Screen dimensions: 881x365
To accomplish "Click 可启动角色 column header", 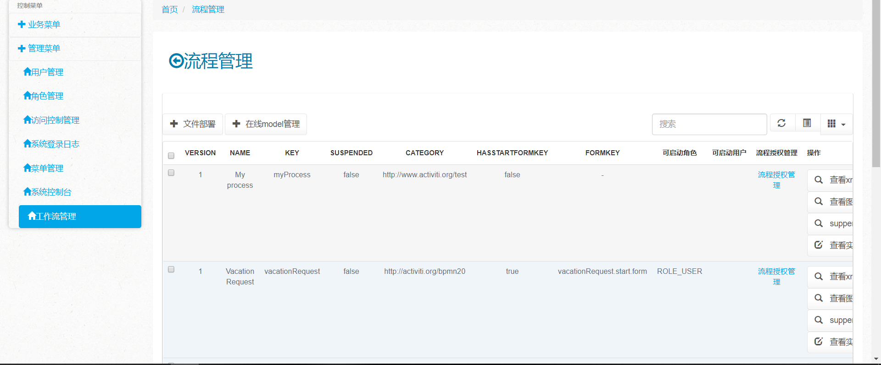I will tap(680, 153).
